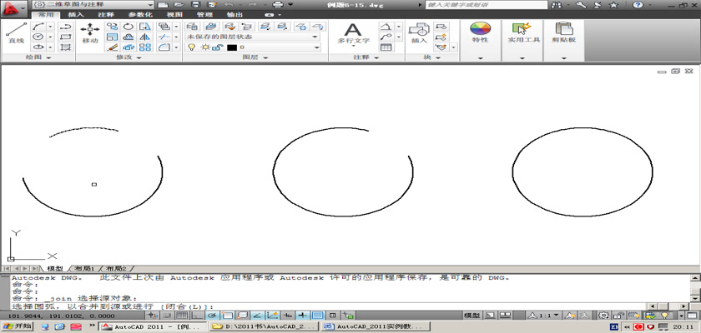This screenshot has height=333, width=701.
Task: Click the black layer color swatch
Action: (232, 47)
